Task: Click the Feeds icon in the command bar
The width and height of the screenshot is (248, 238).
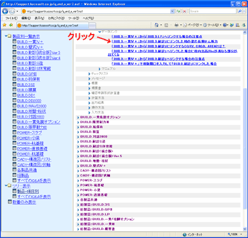Action: tap(166, 25)
